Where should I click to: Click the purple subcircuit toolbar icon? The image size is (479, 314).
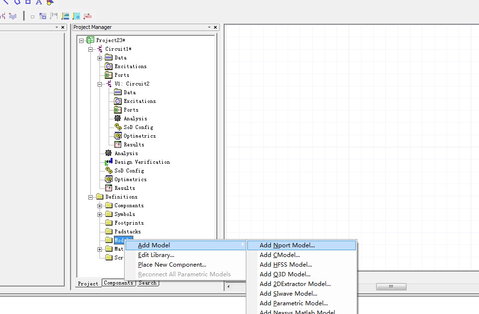pos(3,16)
